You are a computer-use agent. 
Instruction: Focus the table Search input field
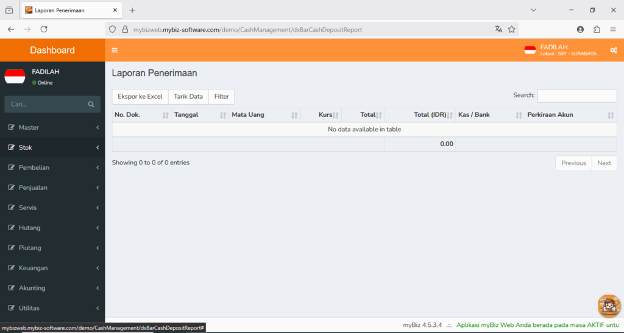[x=577, y=96]
